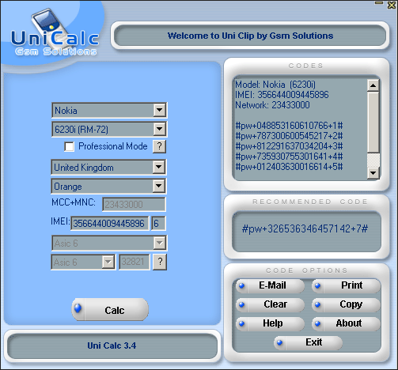This screenshot has height=370, width=398.
Task: Click the minimize icon in the title area
Action: [379, 3]
